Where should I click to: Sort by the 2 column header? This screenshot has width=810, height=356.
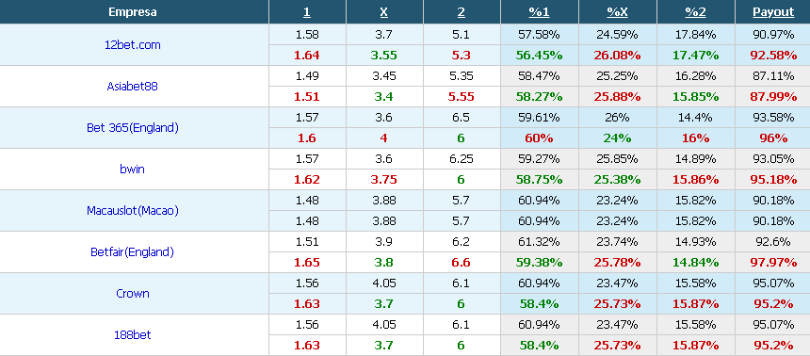[x=462, y=12]
